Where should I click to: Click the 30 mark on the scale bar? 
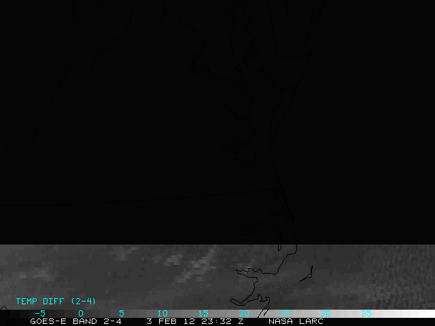[325, 313]
